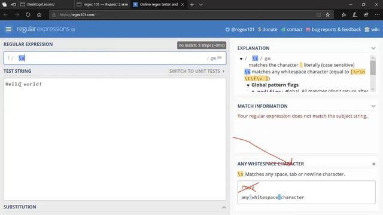This screenshot has height=215, width=383.
Task: Click the address bar URL
Action: coord(77,14)
